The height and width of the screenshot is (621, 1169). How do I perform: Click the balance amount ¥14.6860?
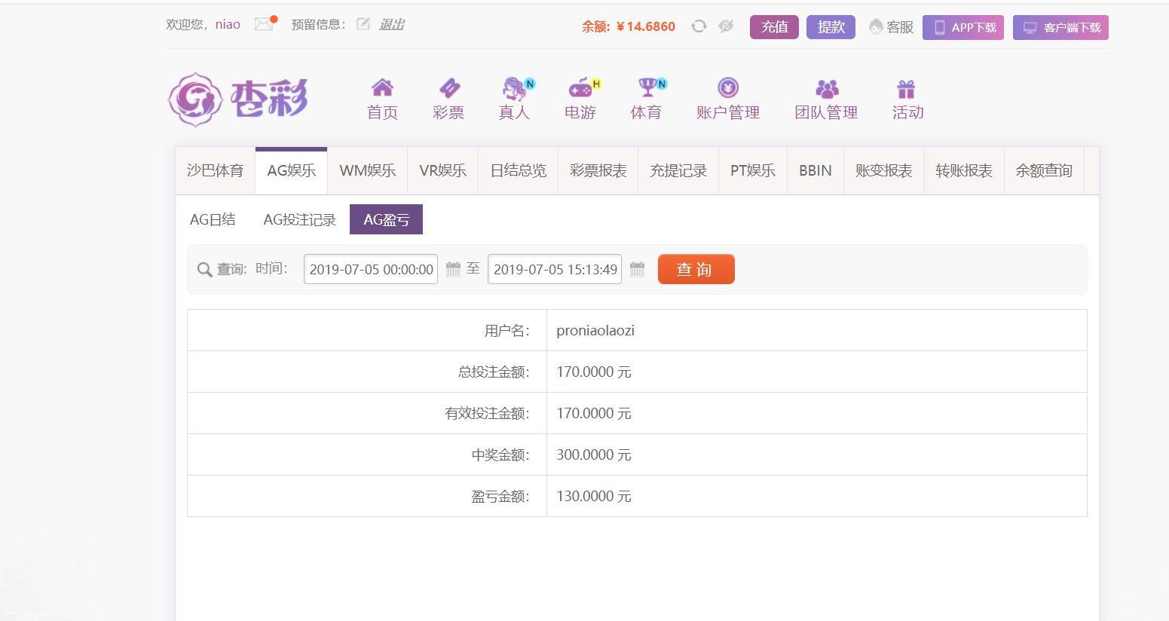646,26
